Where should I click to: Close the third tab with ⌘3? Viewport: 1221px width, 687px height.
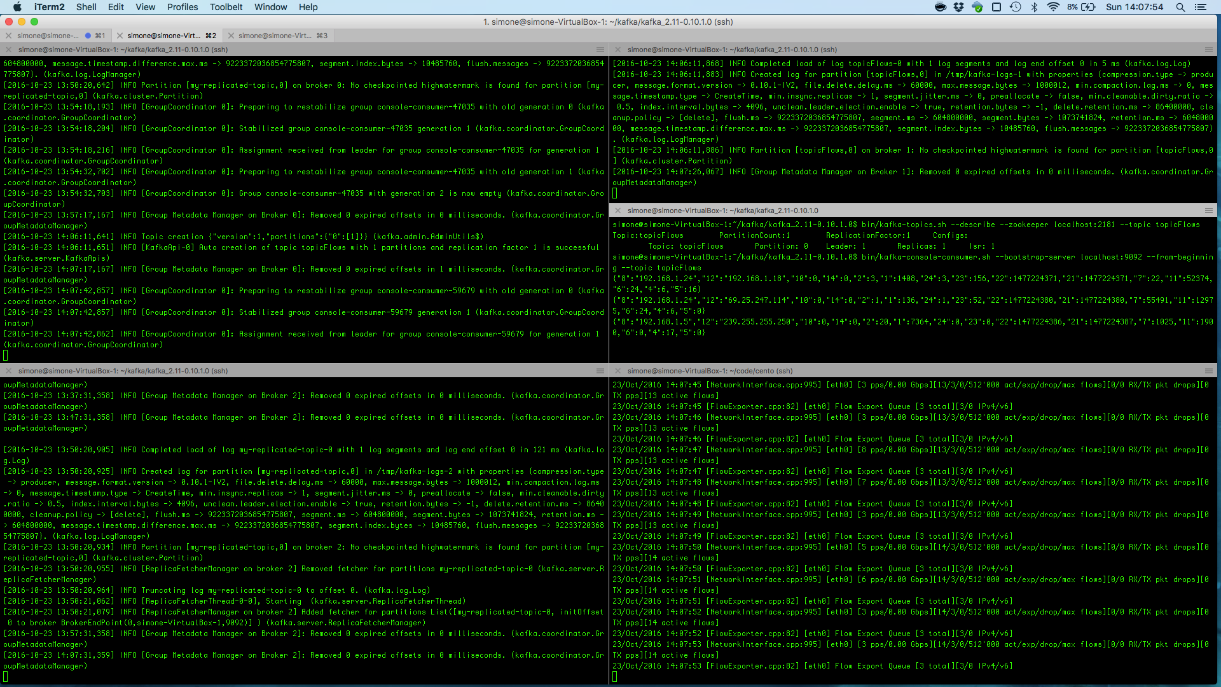click(x=231, y=36)
